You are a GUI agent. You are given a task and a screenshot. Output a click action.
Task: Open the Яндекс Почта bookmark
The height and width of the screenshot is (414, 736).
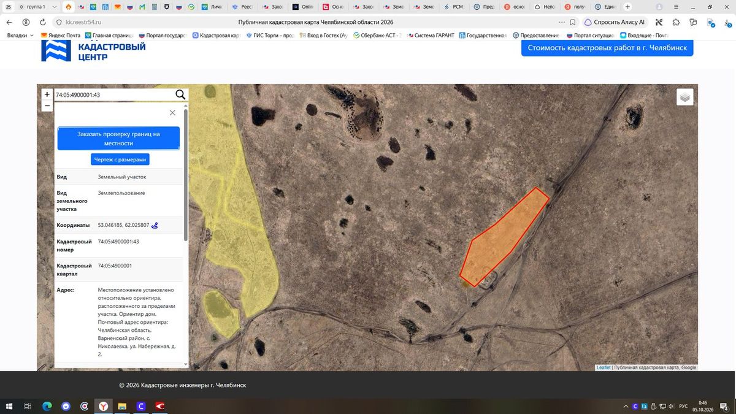pyautogui.click(x=60, y=36)
